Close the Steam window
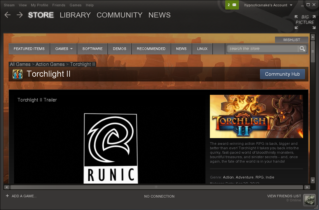 pos(314,5)
